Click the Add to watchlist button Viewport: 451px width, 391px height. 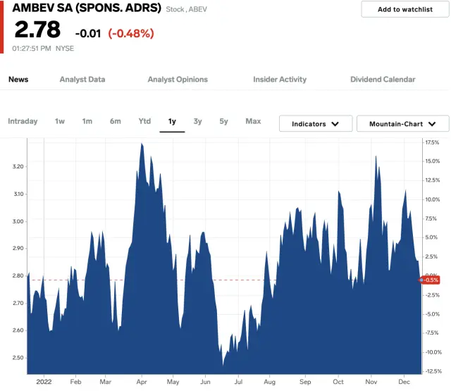pos(404,9)
